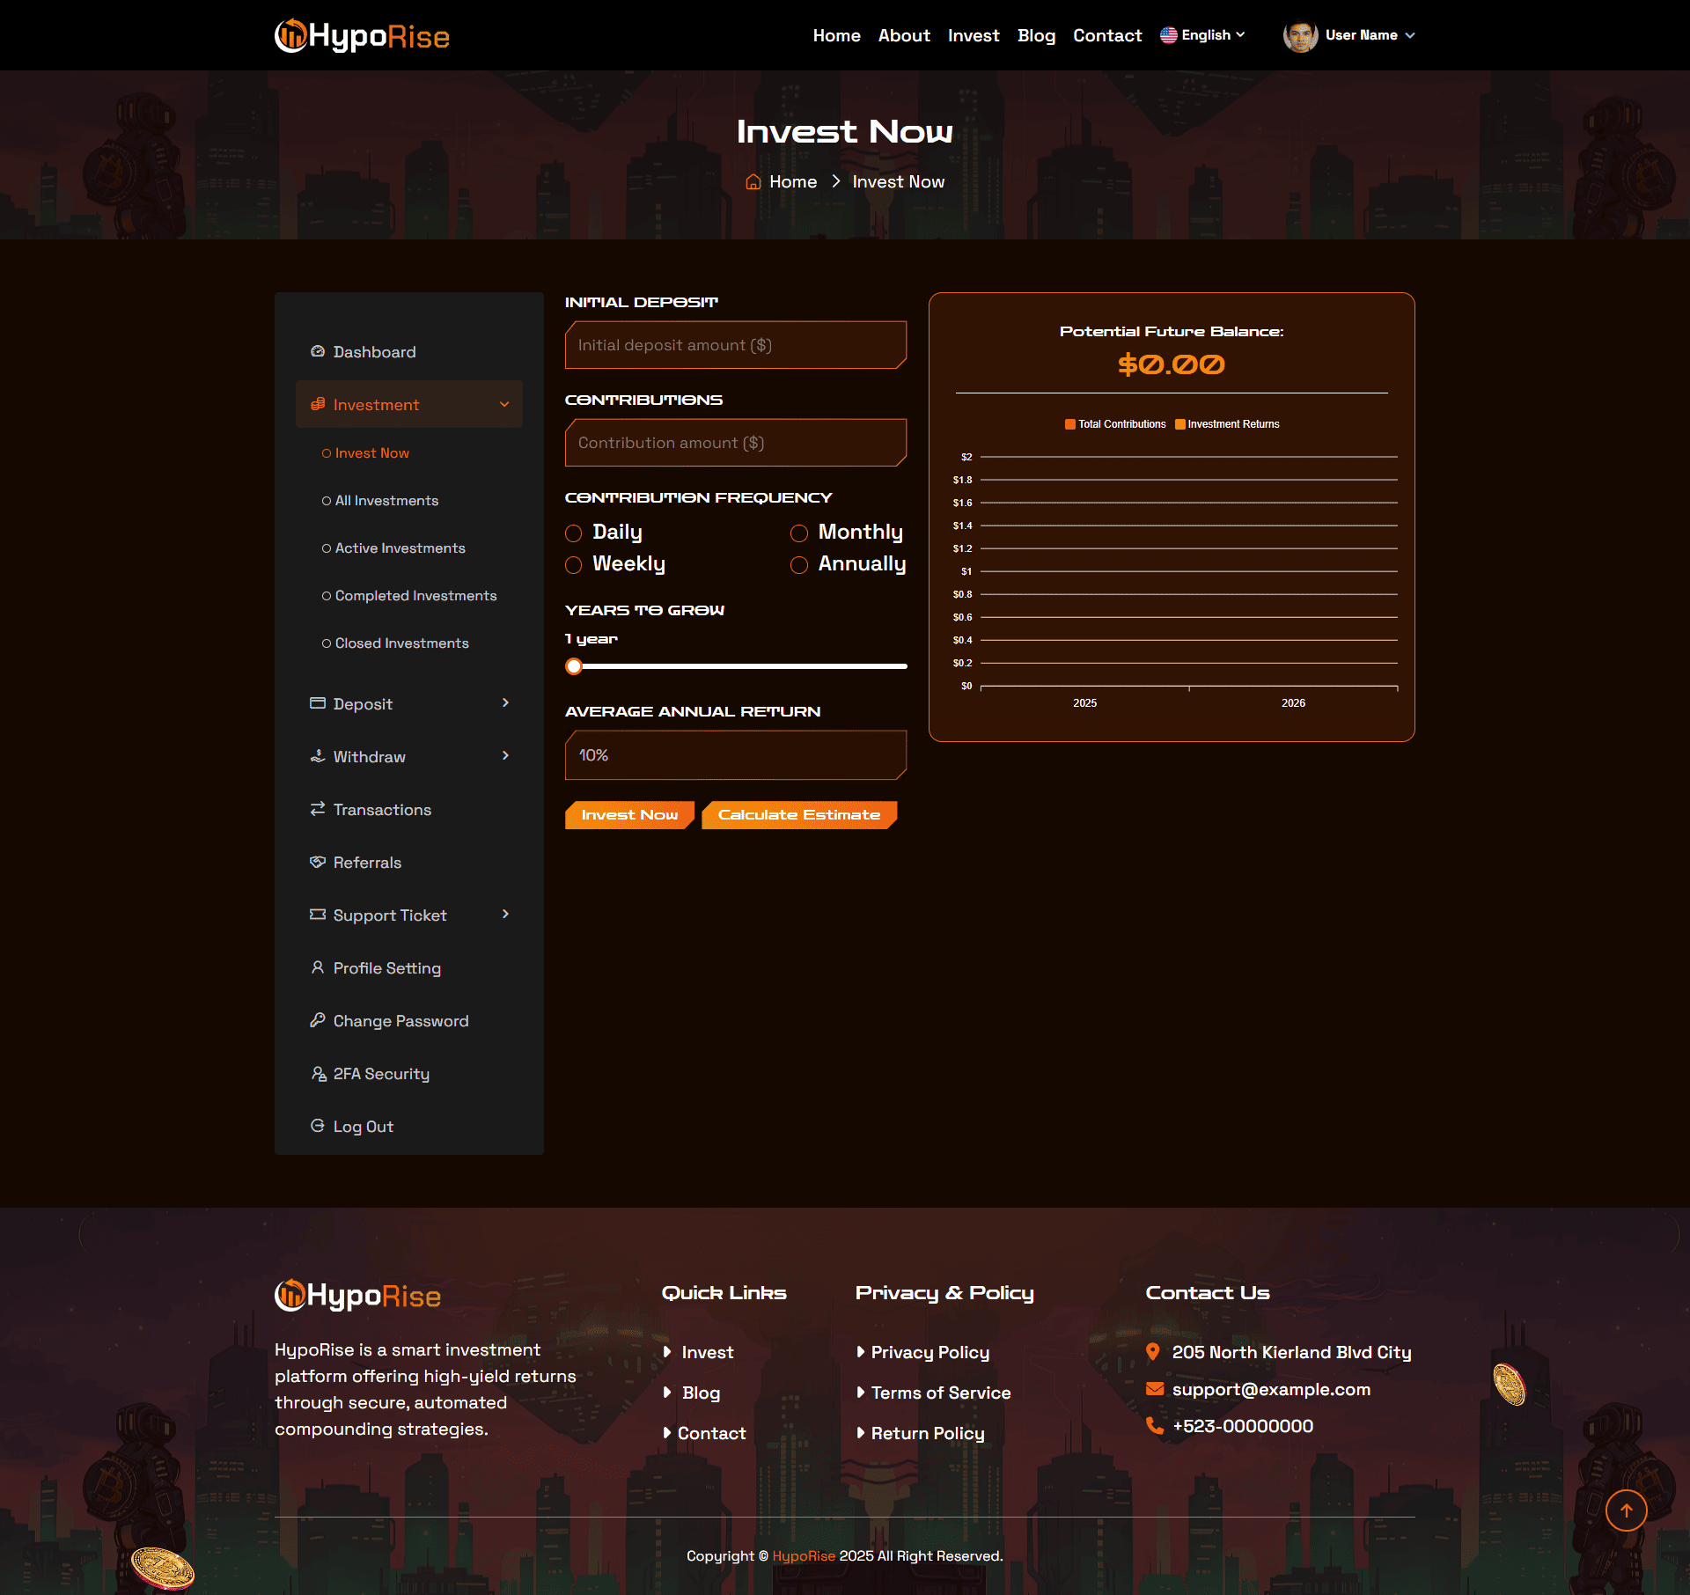Image resolution: width=1690 pixels, height=1595 pixels.
Task: Click the Initial deposit amount field
Action: tap(736, 345)
